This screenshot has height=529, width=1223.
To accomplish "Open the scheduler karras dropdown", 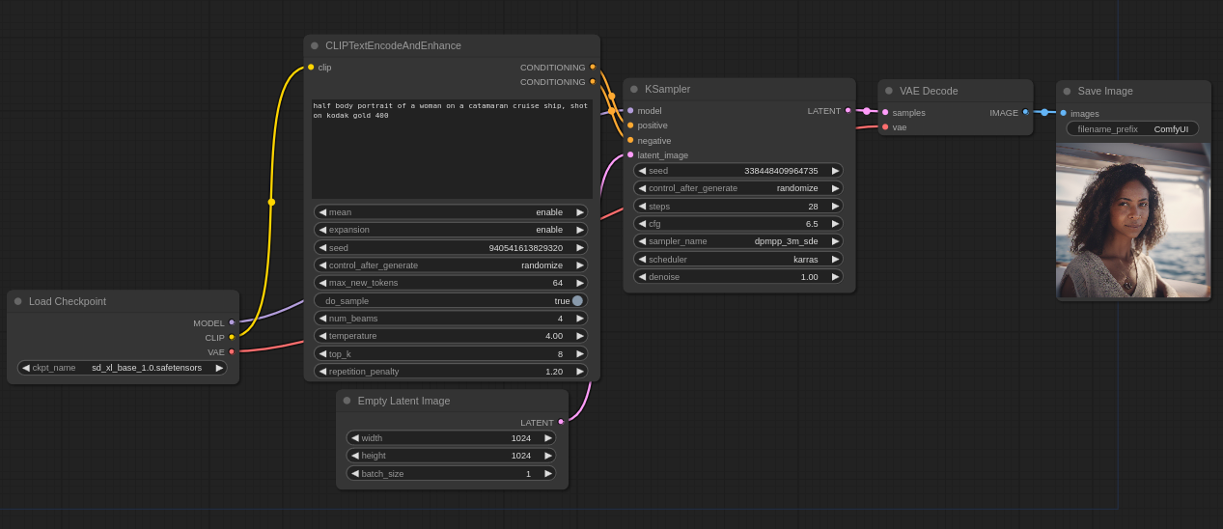I will 737,259.
